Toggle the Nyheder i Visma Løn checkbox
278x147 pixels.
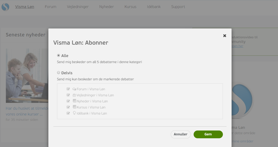click(x=68, y=101)
